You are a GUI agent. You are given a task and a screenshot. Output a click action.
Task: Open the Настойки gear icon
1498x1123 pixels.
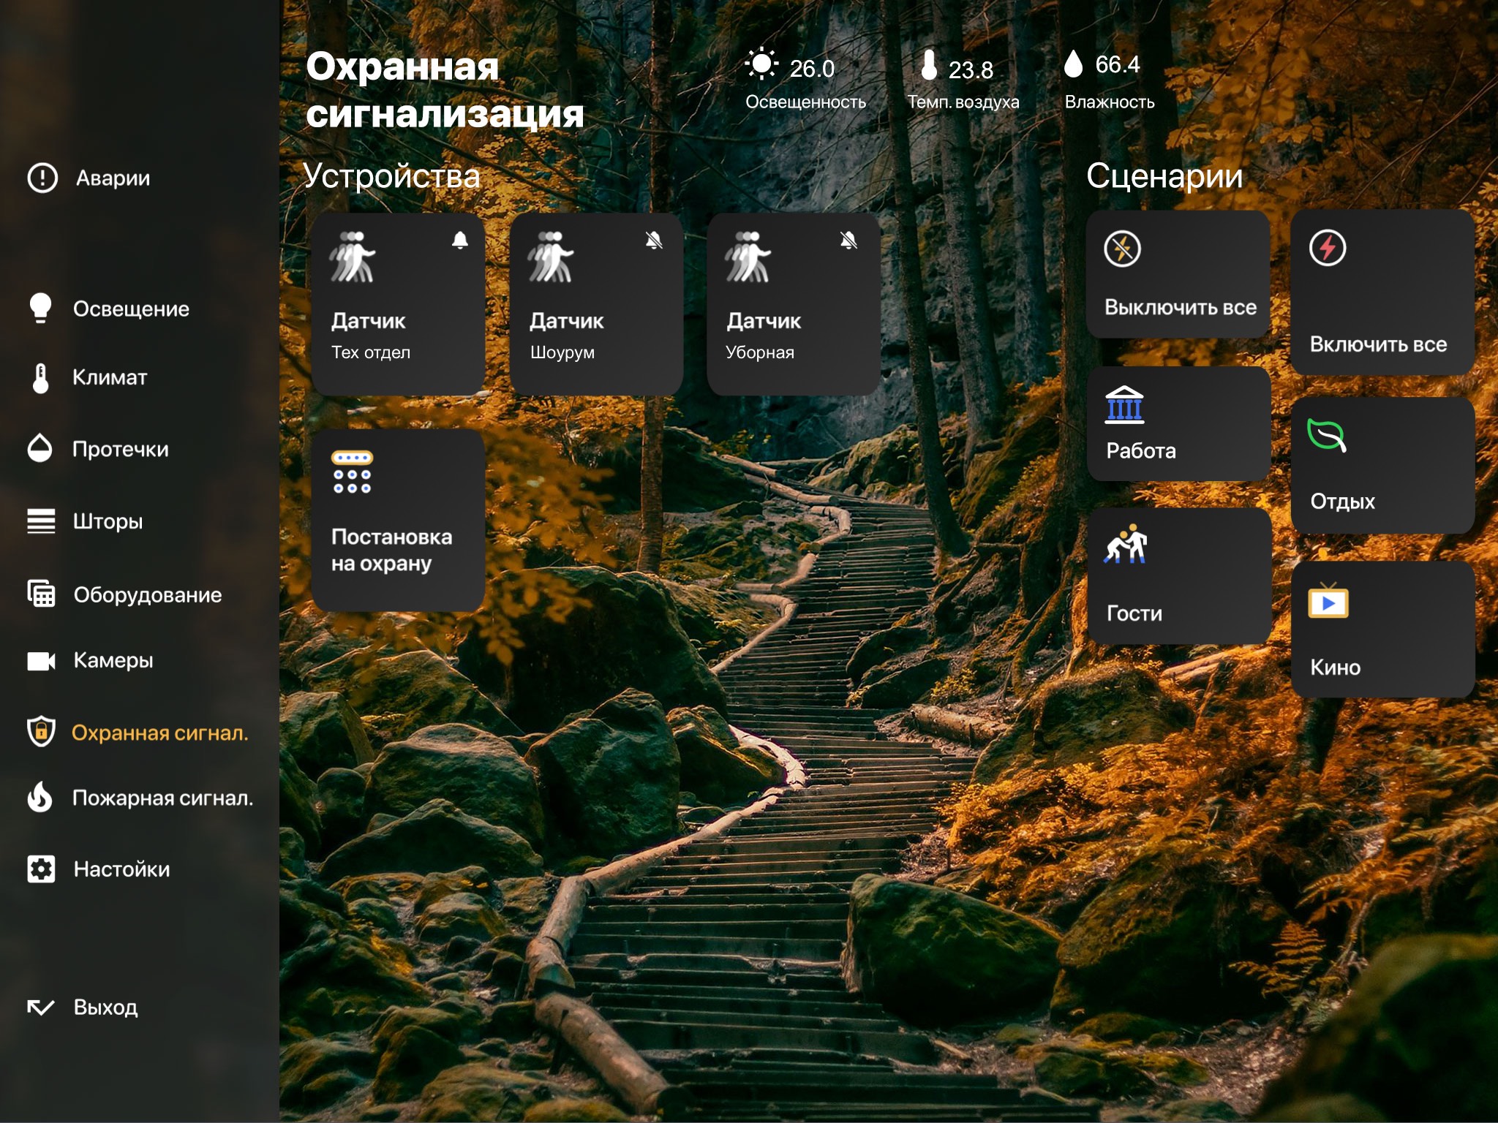point(41,869)
